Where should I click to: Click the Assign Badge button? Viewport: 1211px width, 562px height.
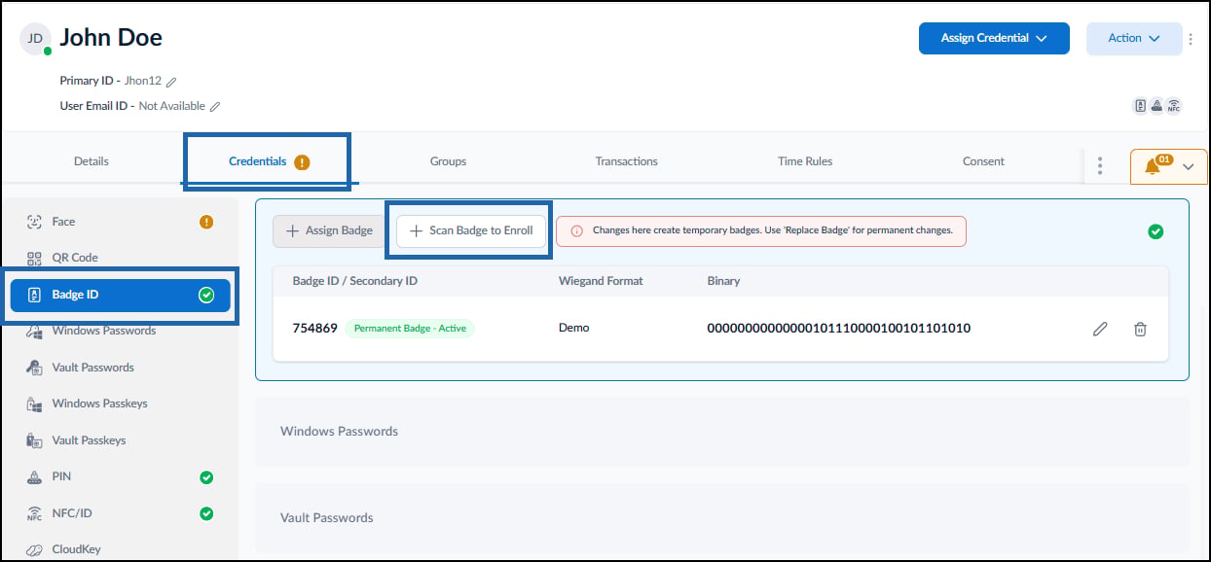click(x=329, y=231)
